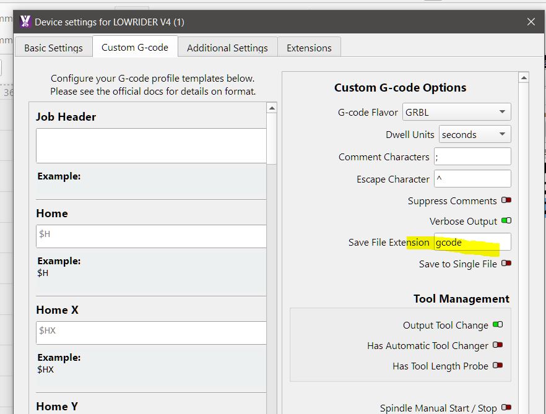
Task: Click the app logo icon in title bar
Action: (25, 22)
